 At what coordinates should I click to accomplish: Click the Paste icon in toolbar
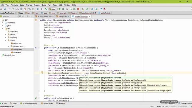25,9
